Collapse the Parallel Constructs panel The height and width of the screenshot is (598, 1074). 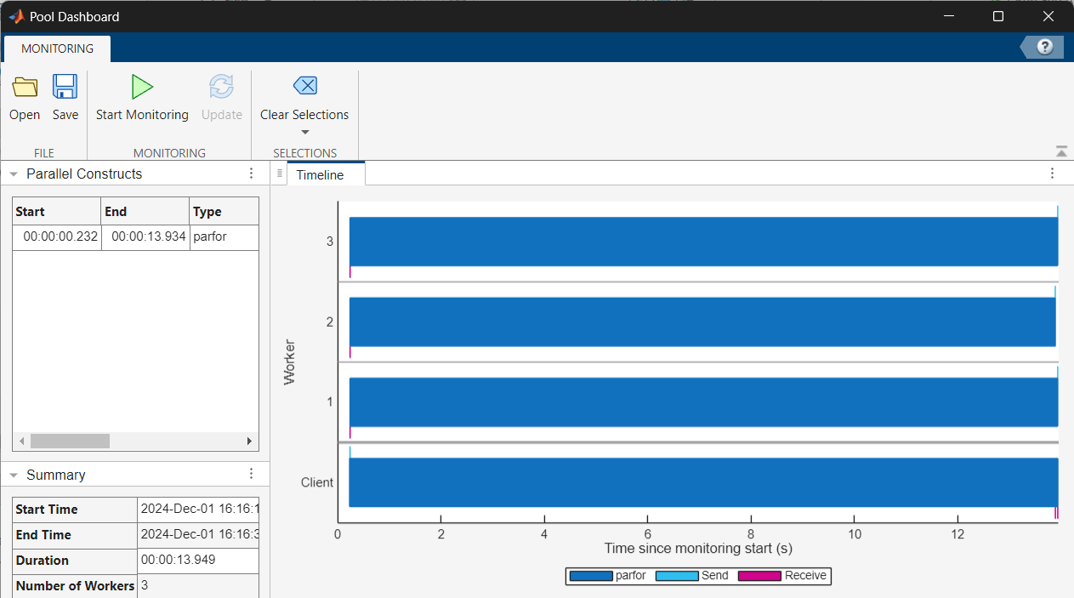[13, 173]
